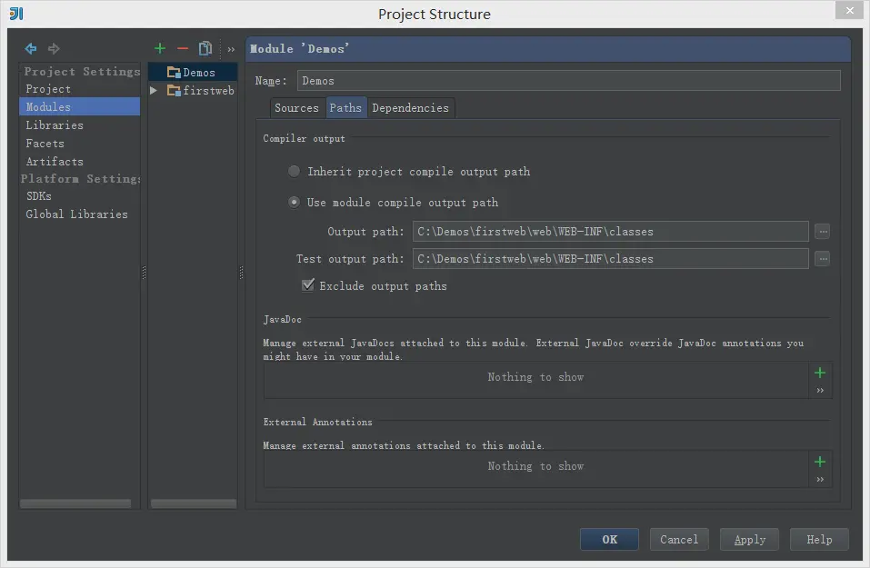This screenshot has width=870, height=568.
Task: Click the Apply button
Action: click(750, 539)
